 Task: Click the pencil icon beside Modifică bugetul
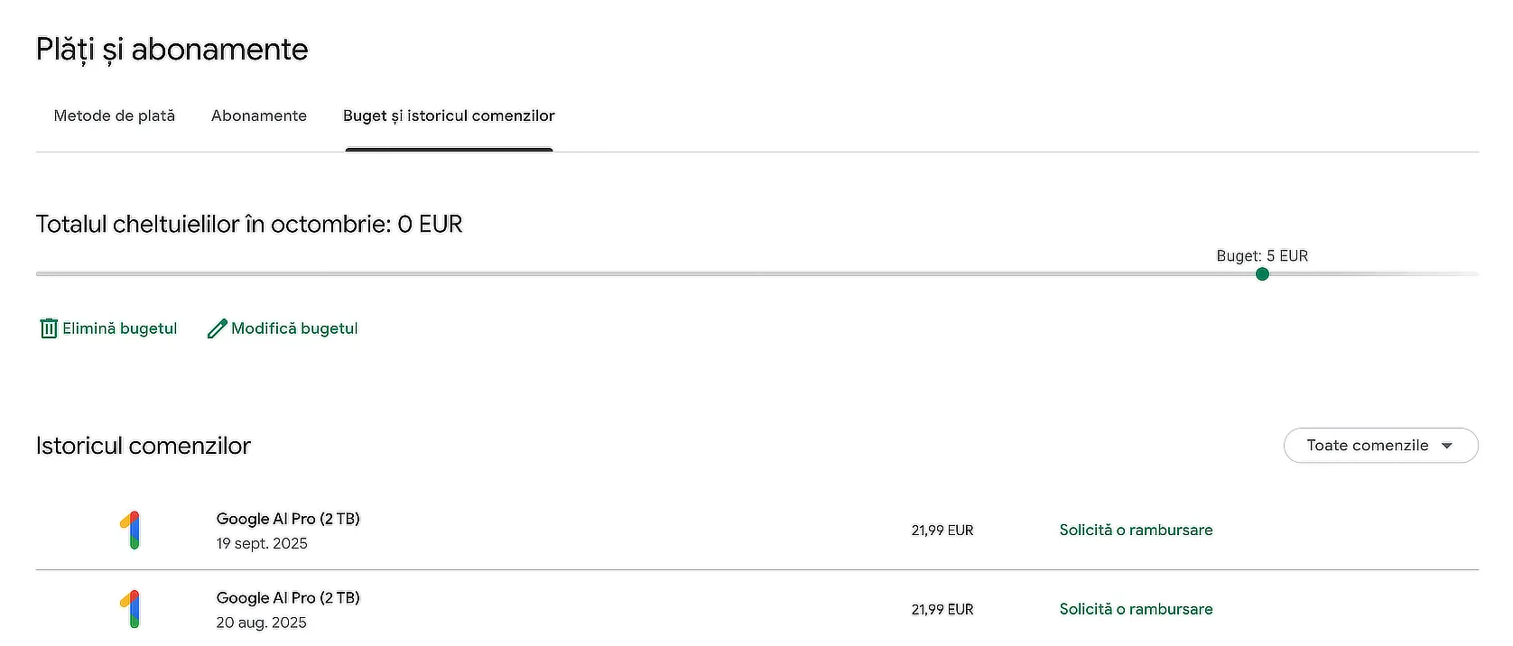pos(217,328)
